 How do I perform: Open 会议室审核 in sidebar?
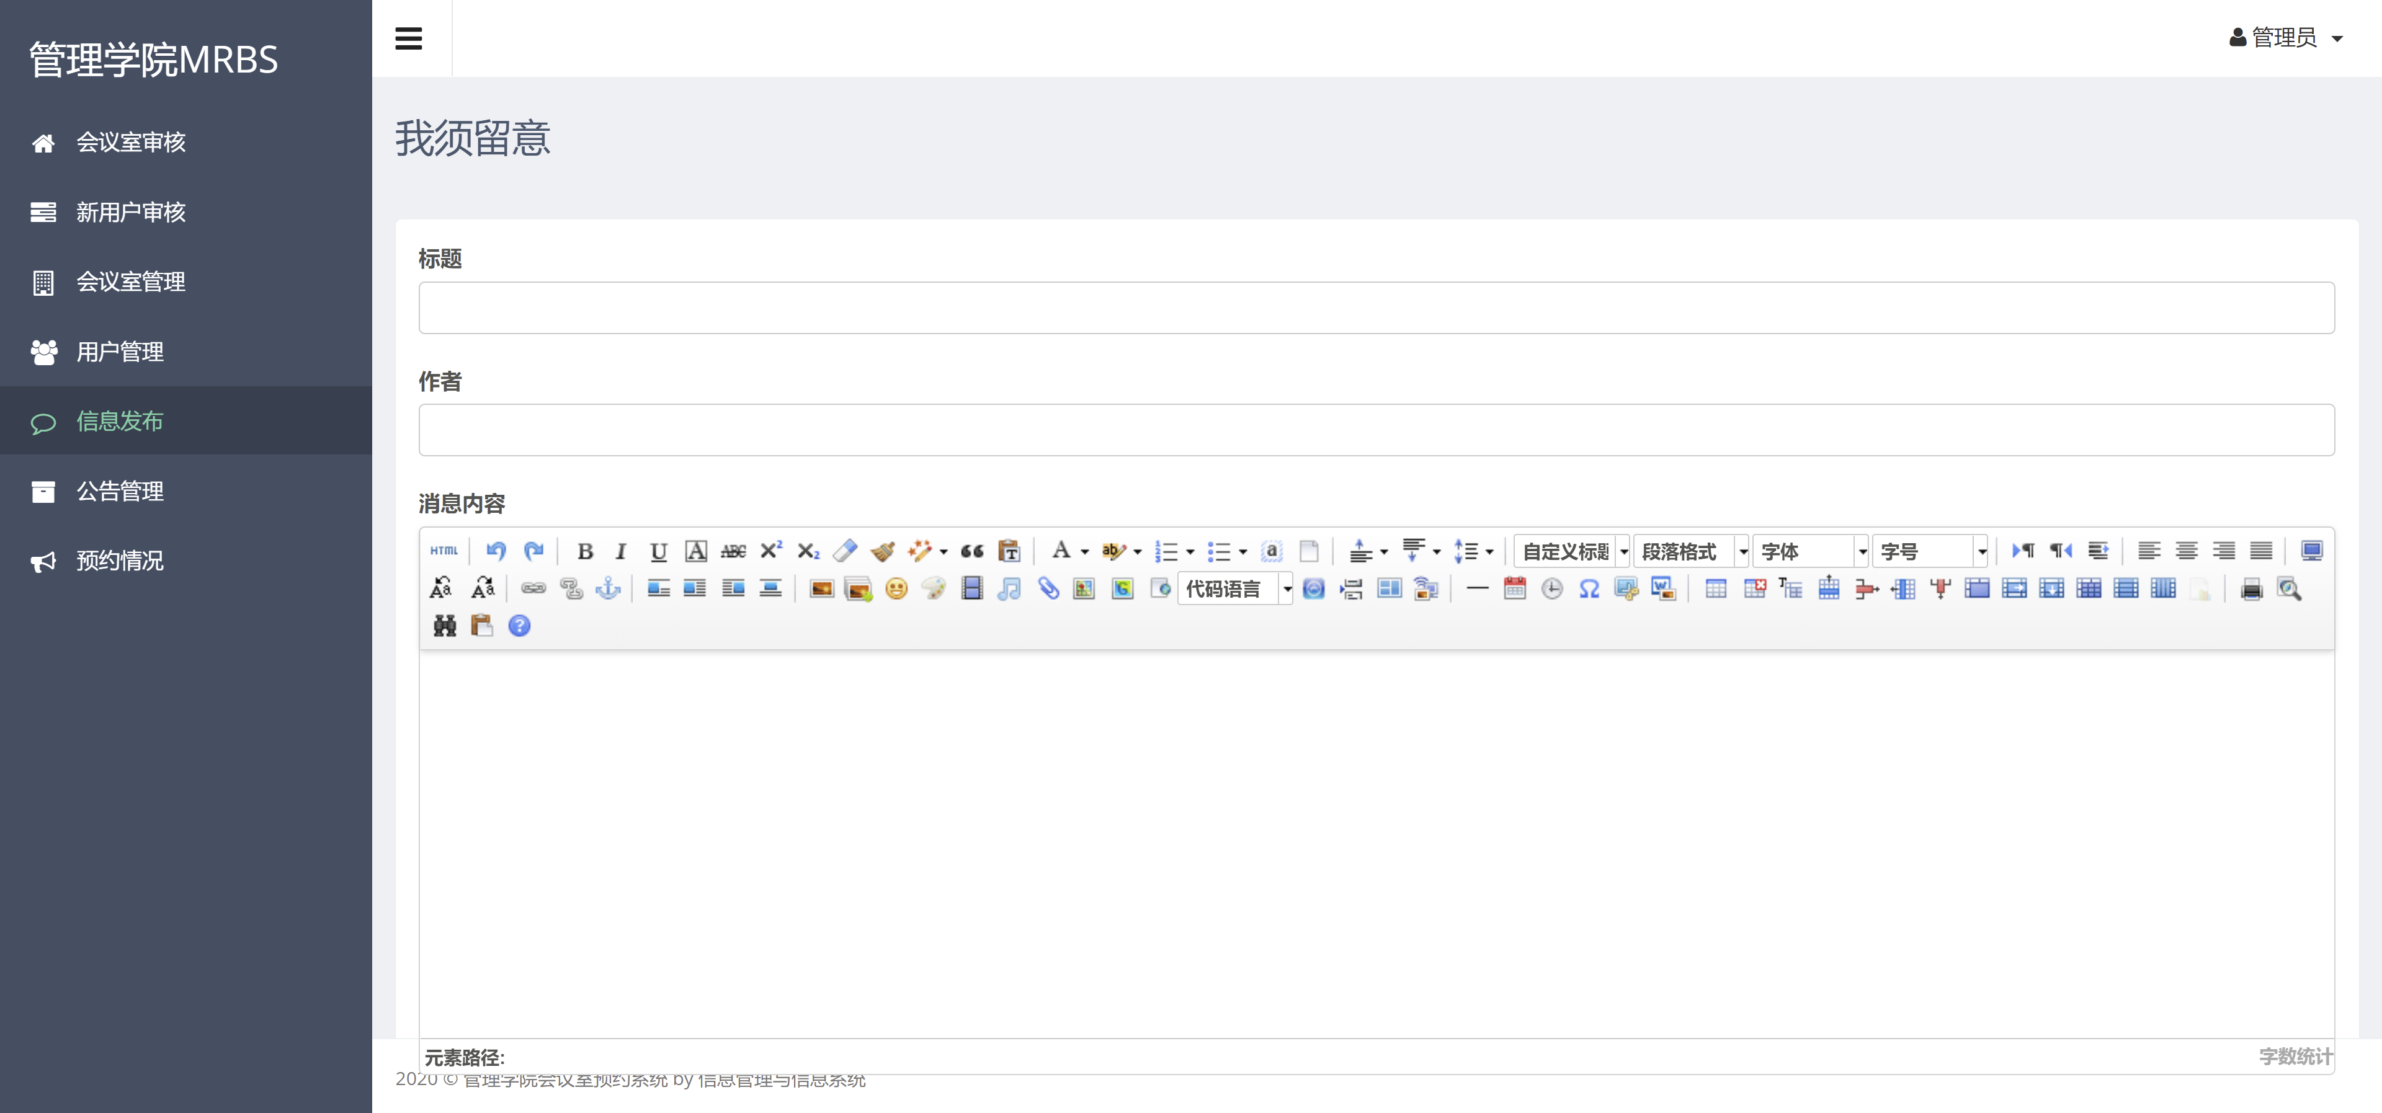[130, 143]
